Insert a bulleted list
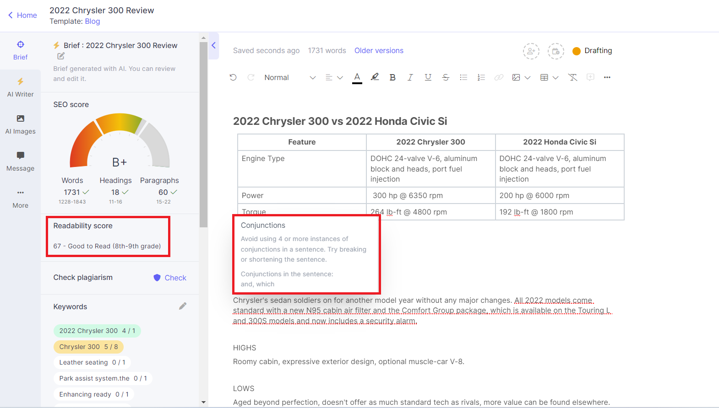Image resolution: width=719 pixels, height=408 pixels. pos(463,77)
